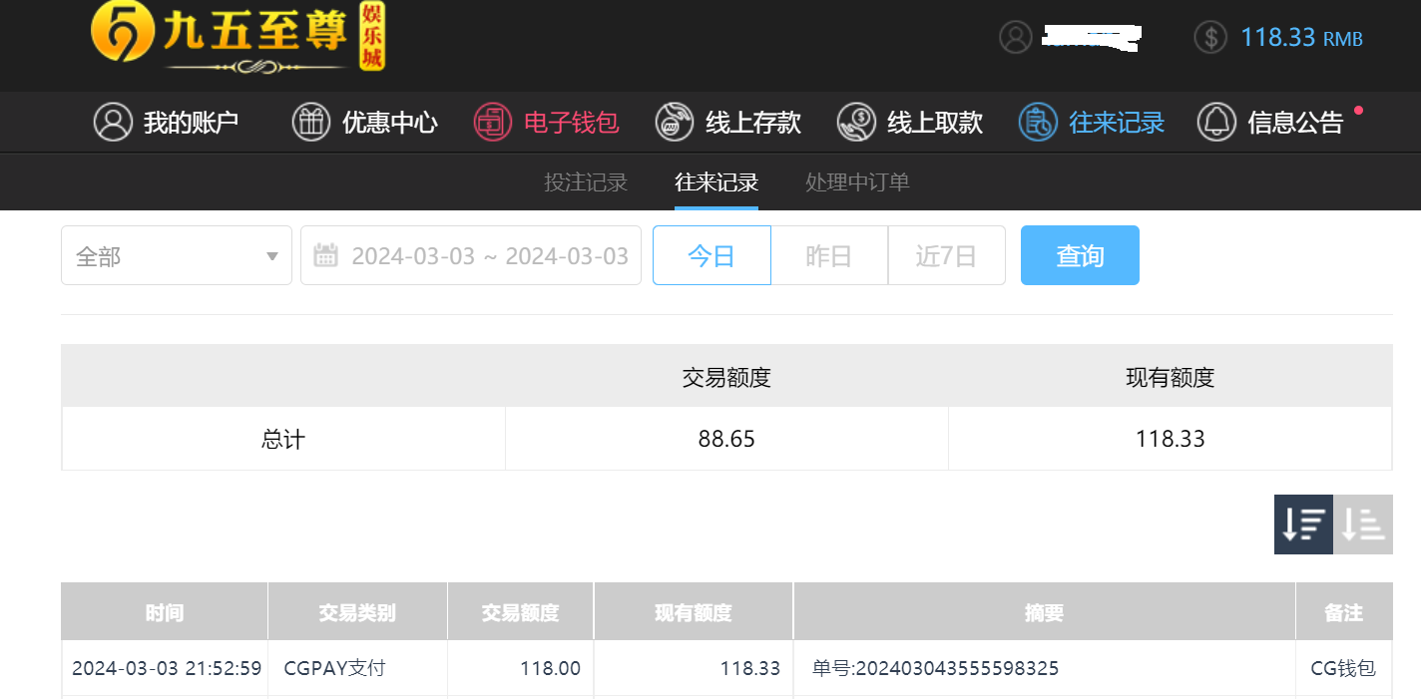
Task: Click the 线上存款 deposit icon
Action: click(x=675, y=122)
